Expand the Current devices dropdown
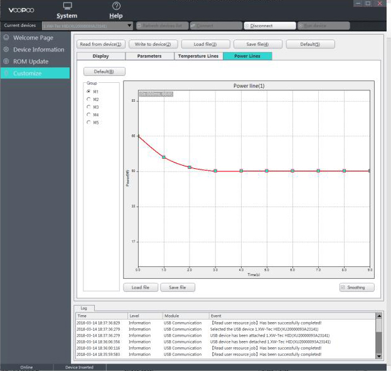This screenshot has height=371, width=391. tap(129, 26)
